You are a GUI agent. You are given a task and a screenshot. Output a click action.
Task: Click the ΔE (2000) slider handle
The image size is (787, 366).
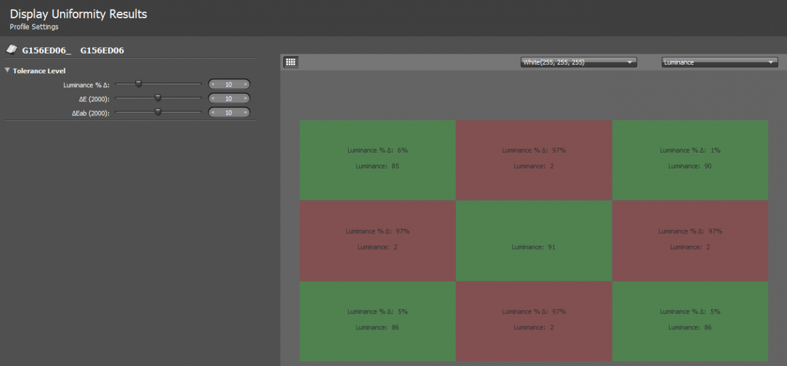coord(158,98)
